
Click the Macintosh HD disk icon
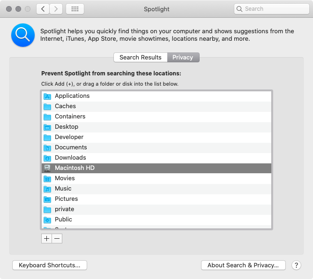click(x=47, y=168)
